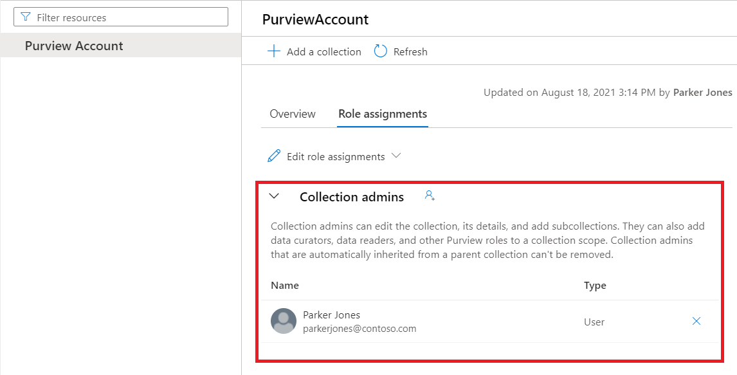Click the add-user icon beside Collection admins
Viewport: 737px width, 375px height.
point(429,195)
